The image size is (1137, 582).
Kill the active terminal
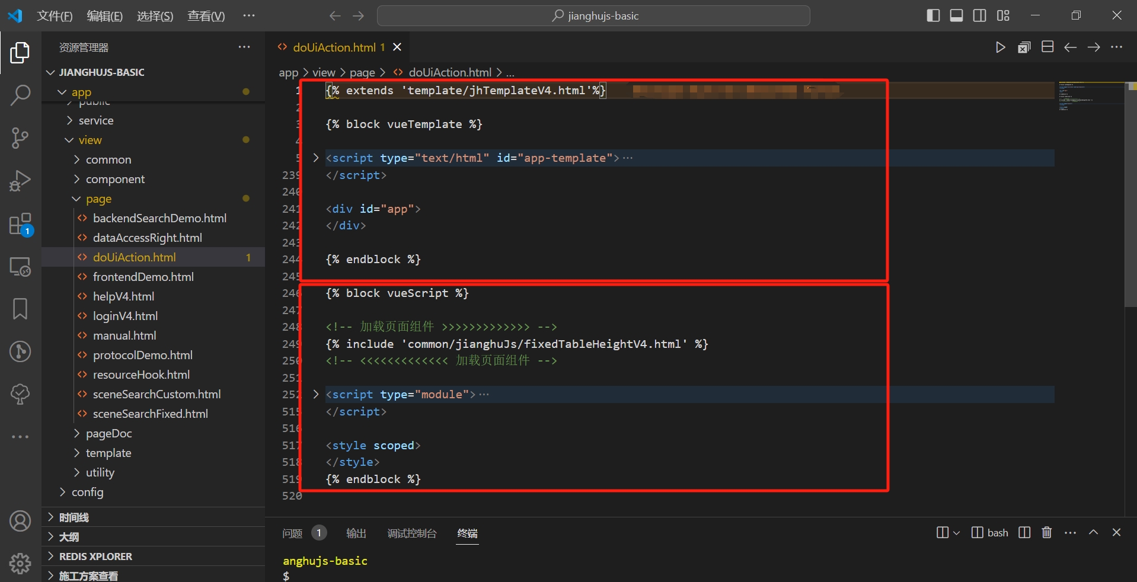(x=1046, y=532)
